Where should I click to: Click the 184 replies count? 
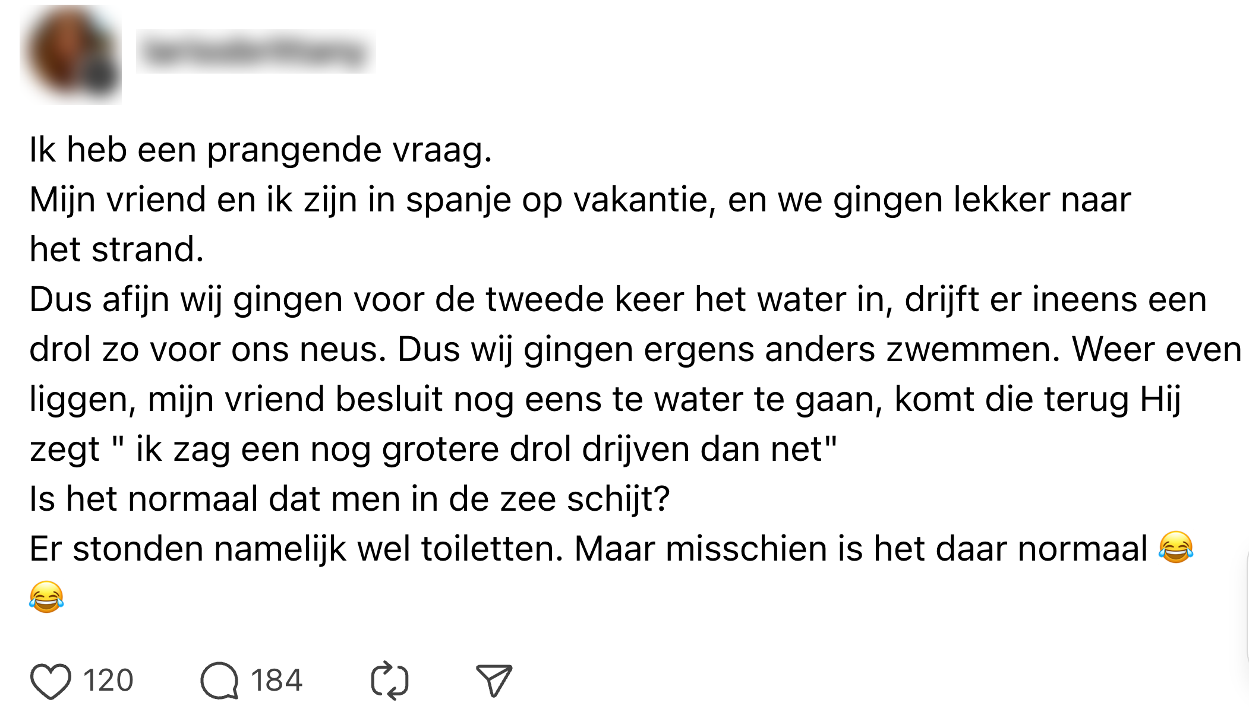coord(276,681)
